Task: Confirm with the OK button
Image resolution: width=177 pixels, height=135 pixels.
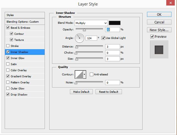Action: tap(159, 15)
